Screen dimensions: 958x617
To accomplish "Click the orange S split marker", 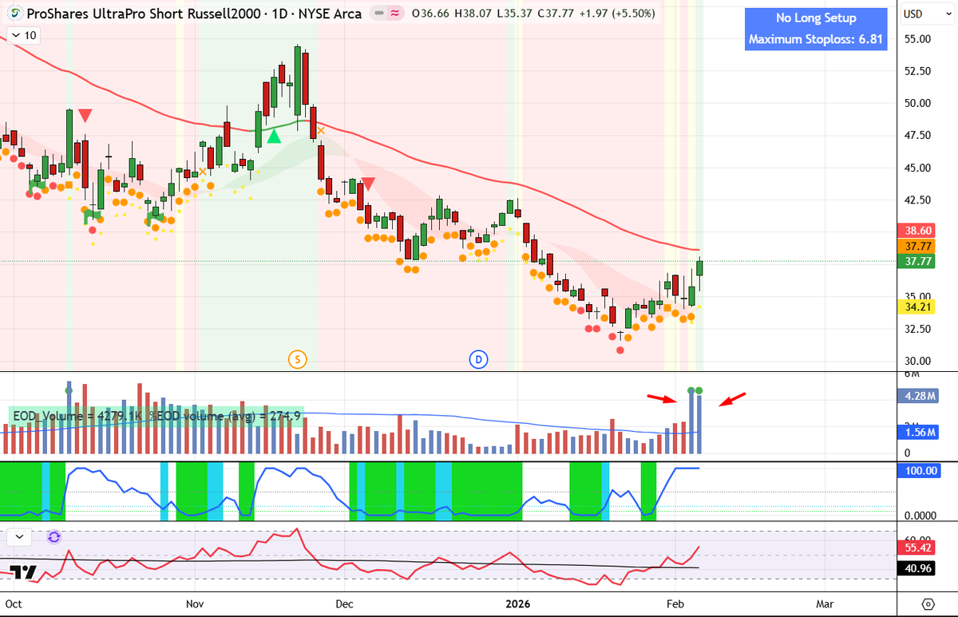I will (297, 360).
